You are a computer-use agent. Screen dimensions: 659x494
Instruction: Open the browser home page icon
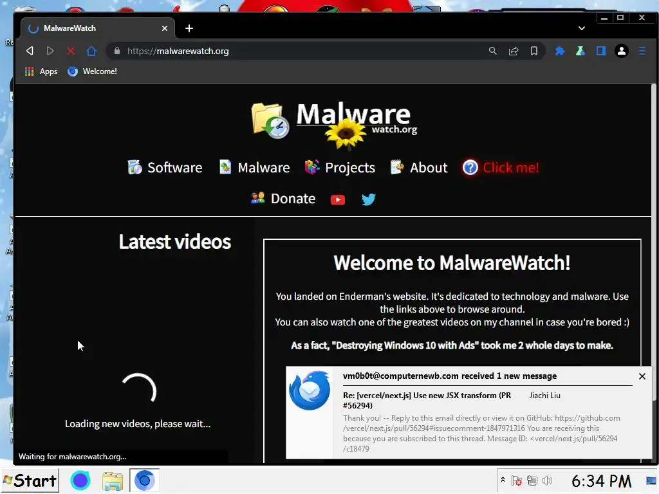click(91, 51)
